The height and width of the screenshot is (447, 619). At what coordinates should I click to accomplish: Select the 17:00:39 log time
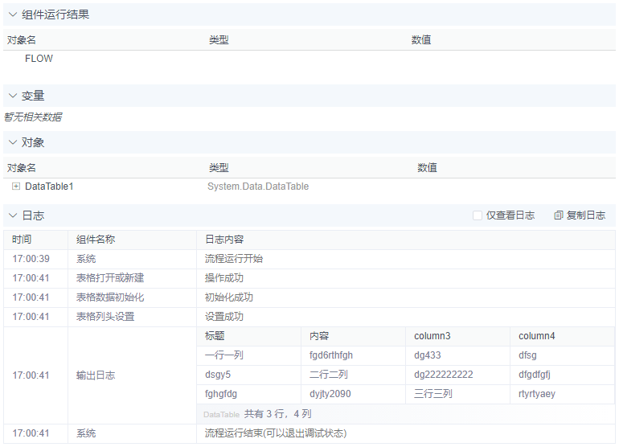[x=31, y=259]
